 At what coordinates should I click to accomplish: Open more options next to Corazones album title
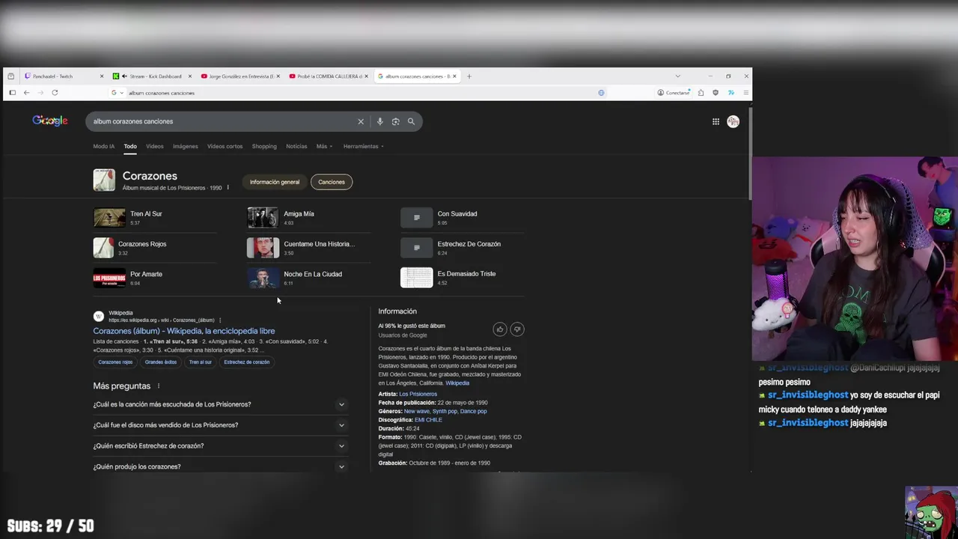click(228, 188)
